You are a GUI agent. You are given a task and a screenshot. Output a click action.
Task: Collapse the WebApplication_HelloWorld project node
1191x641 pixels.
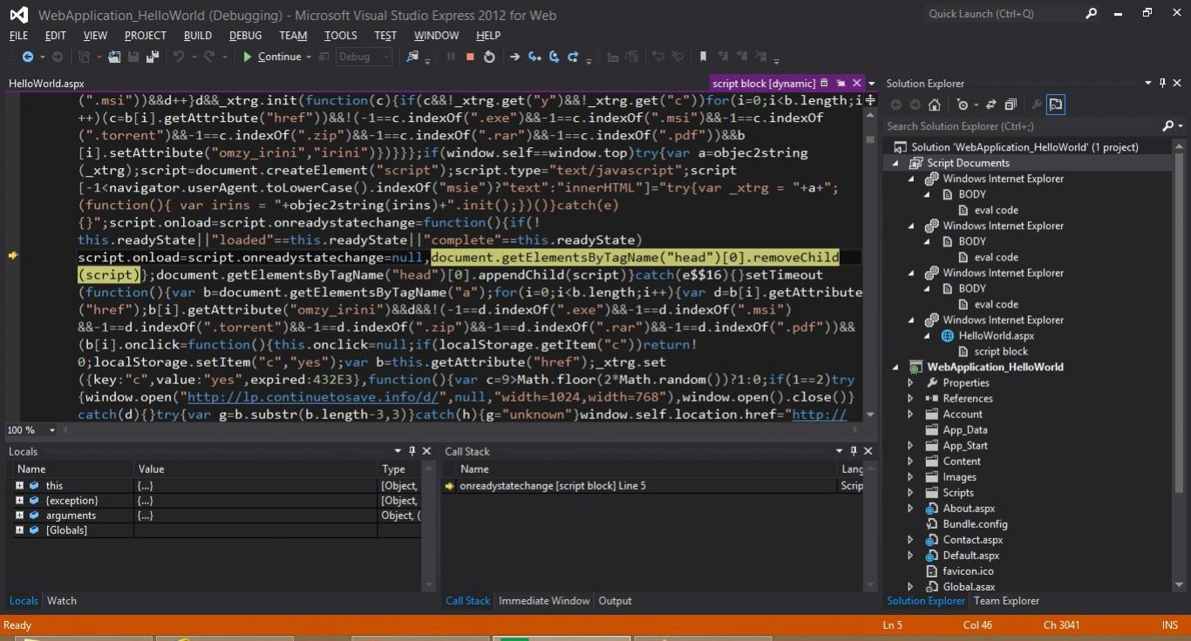[895, 367]
